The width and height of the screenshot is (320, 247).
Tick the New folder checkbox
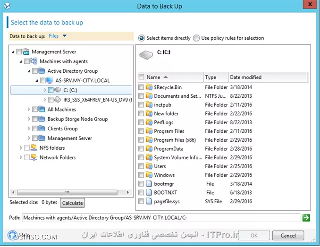point(141,113)
